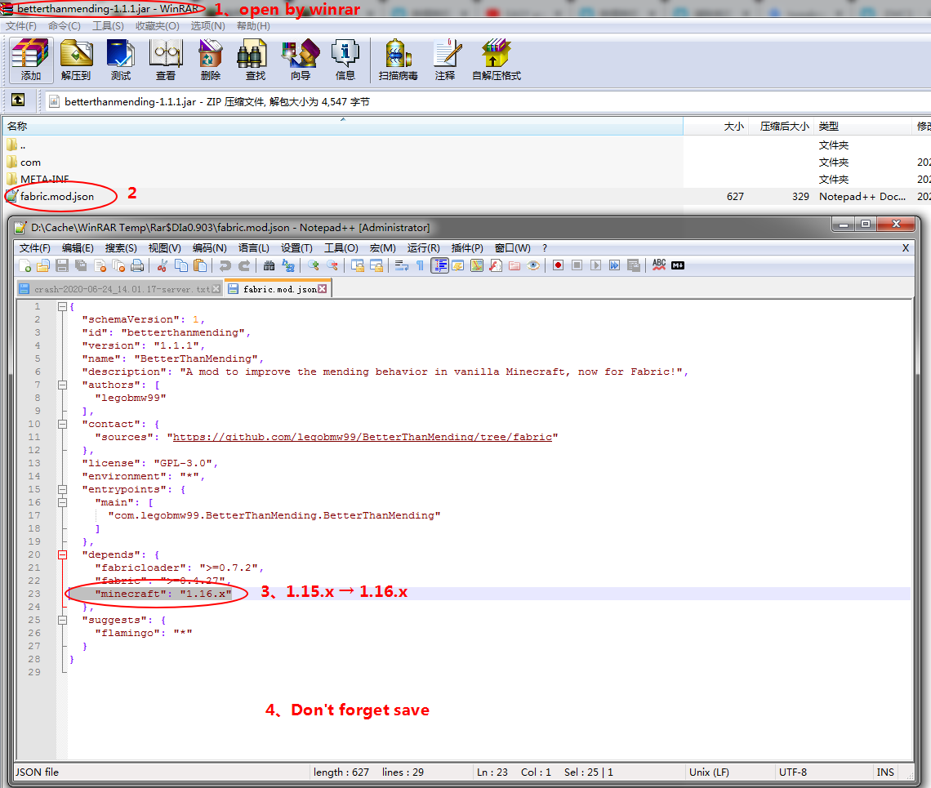
Task: Toggle the document monitoring eye icon
Action: click(x=533, y=265)
